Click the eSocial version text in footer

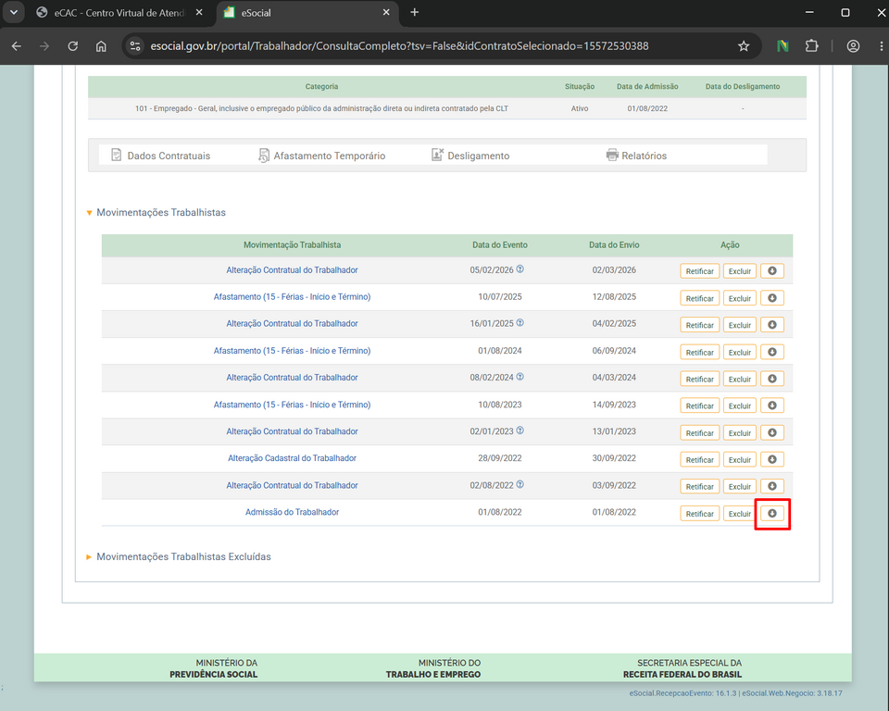point(735,692)
